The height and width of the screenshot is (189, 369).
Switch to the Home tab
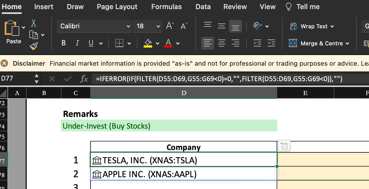tap(11, 7)
